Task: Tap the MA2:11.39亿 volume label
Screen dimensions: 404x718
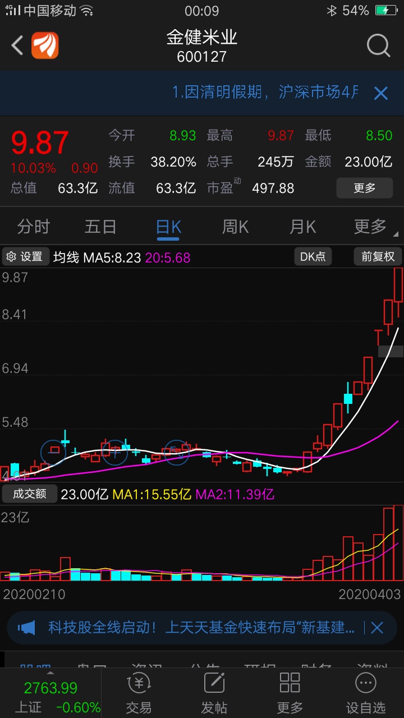Action: pyautogui.click(x=235, y=494)
